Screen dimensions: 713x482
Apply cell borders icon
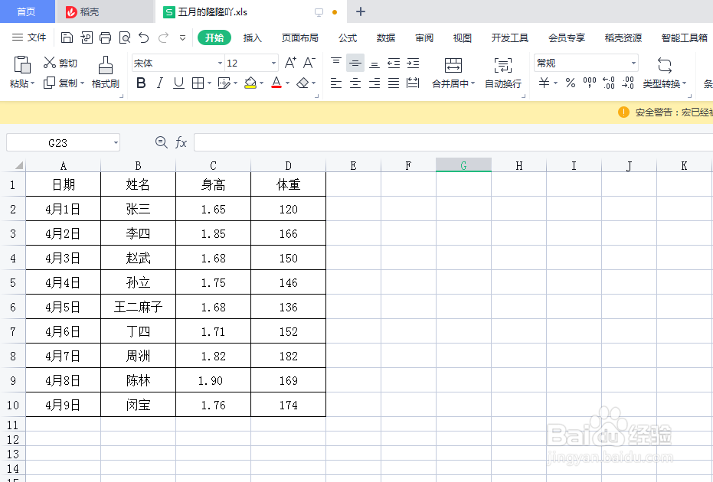[x=198, y=83]
